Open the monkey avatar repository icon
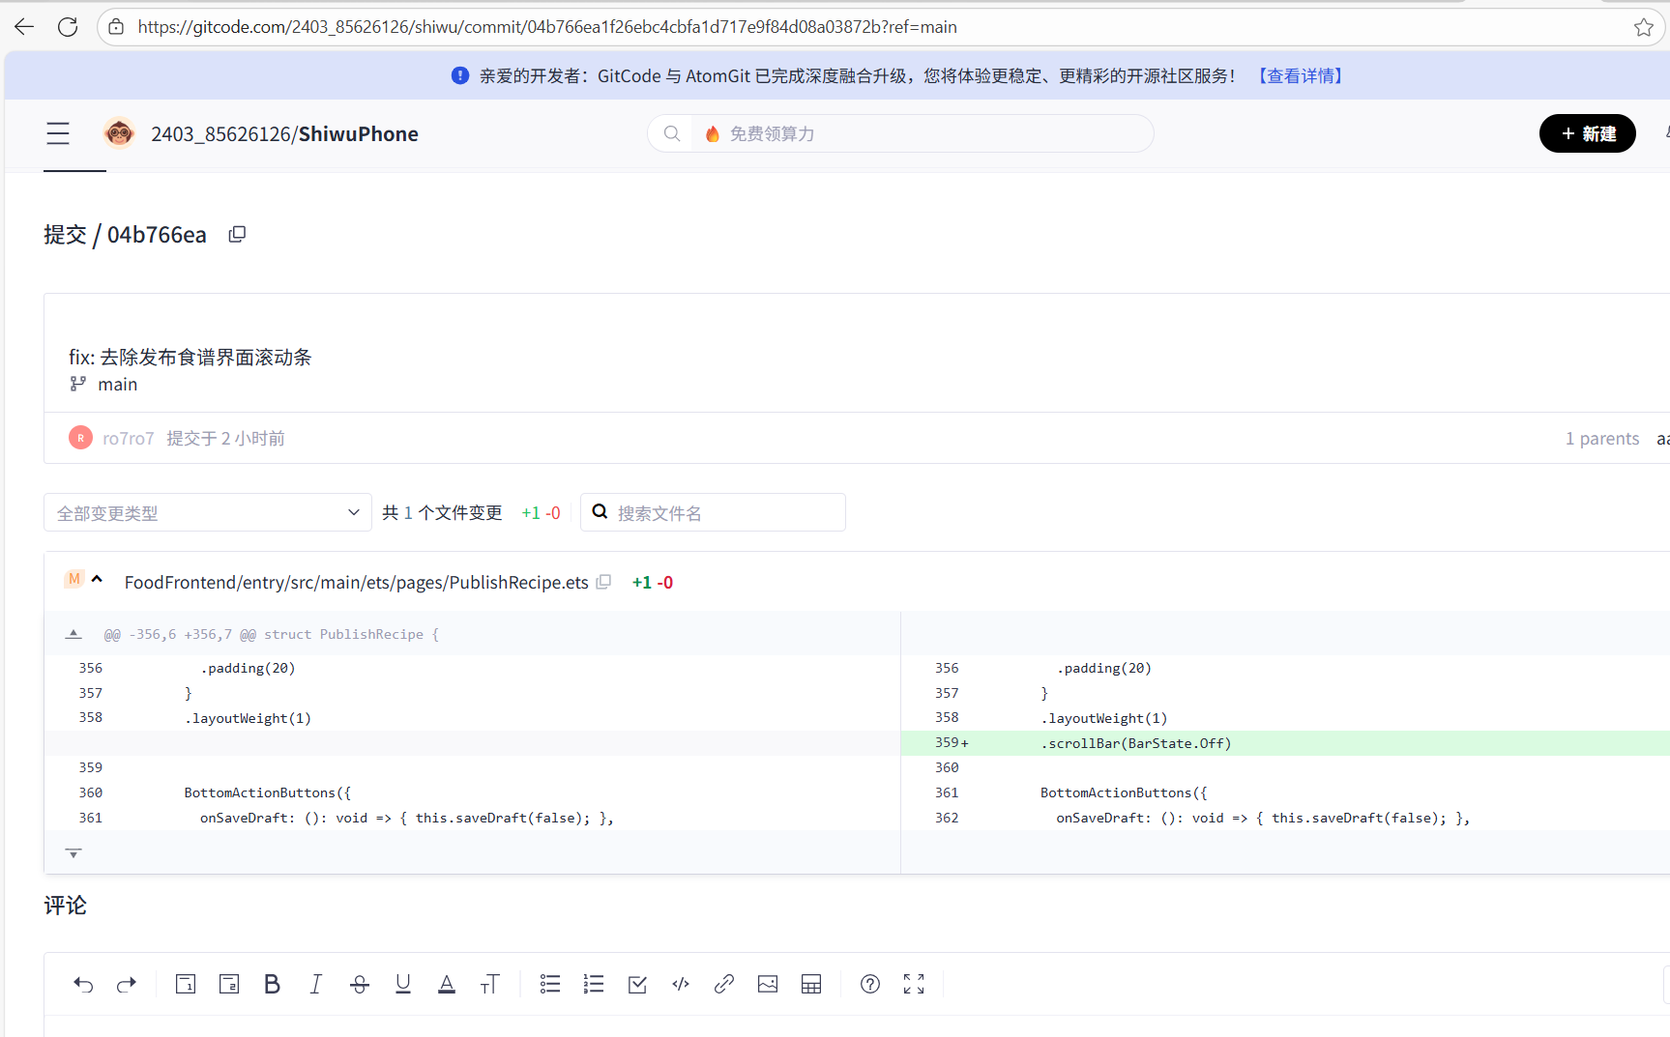The image size is (1670, 1037). coord(120,133)
